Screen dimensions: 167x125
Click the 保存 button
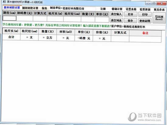[130, 21]
